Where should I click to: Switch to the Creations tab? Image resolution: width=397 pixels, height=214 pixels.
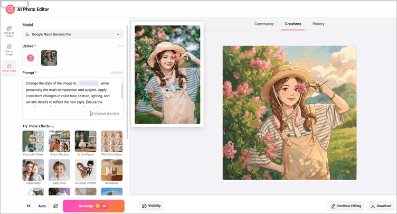pyautogui.click(x=293, y=24)
